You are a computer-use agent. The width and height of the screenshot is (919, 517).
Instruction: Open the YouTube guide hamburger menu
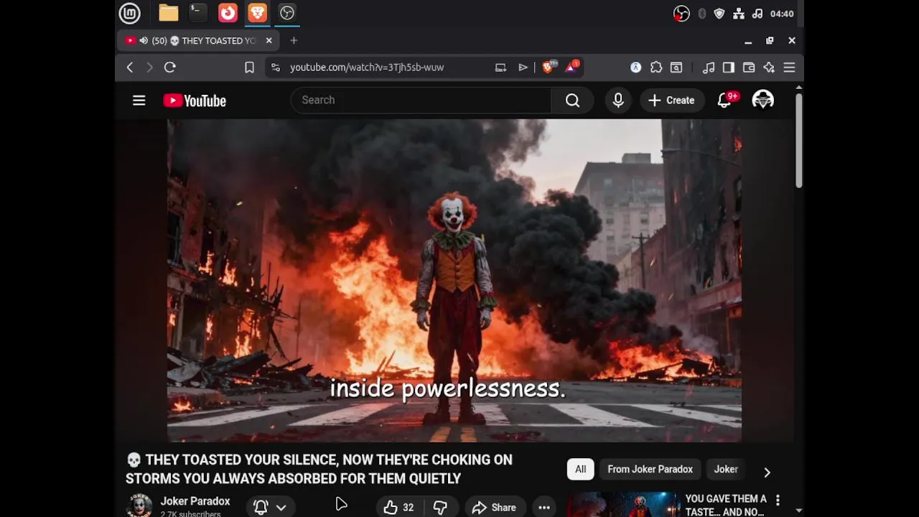pyautogui.click(x=139, y=101)
